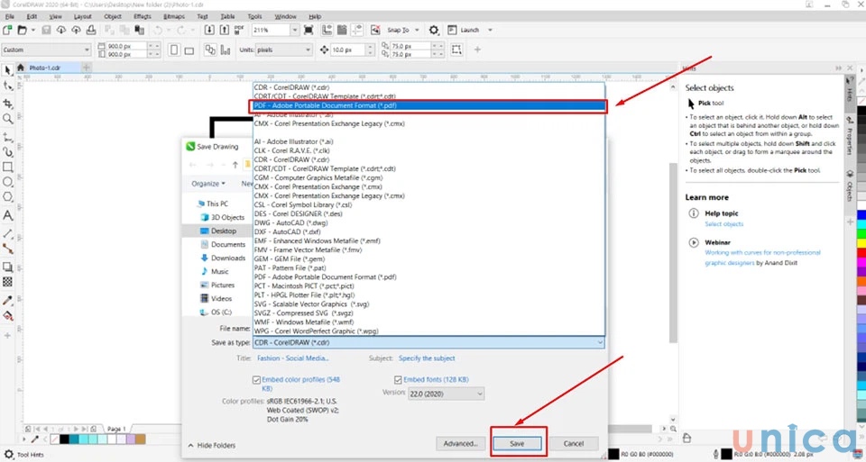Select the Crop tool

[8, 103]
